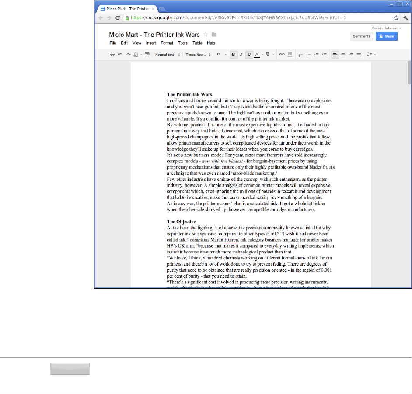Image resolution: width=412 pixels, height=394 pixels.
Task: Open the View menu
Action: (x=137, y=43)
